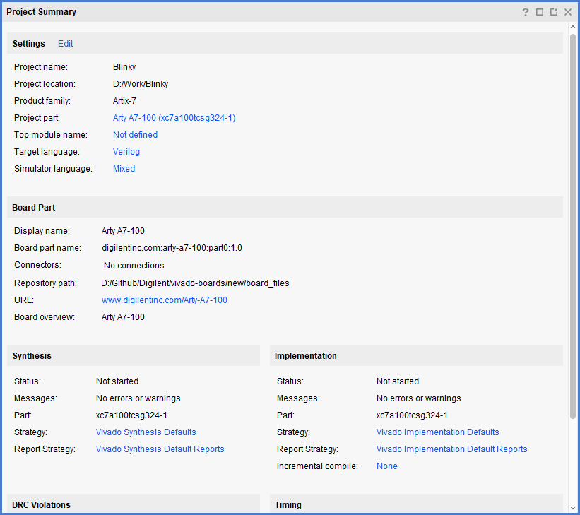Viewport: 580px width, 515px height.
Task: Select Synthesis messages 'No errors or warnings'
Action: [x=138, y=398]
